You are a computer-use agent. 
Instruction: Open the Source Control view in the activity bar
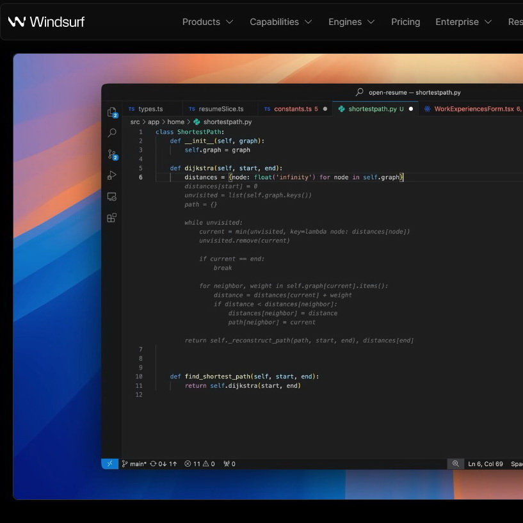point(113,154)
